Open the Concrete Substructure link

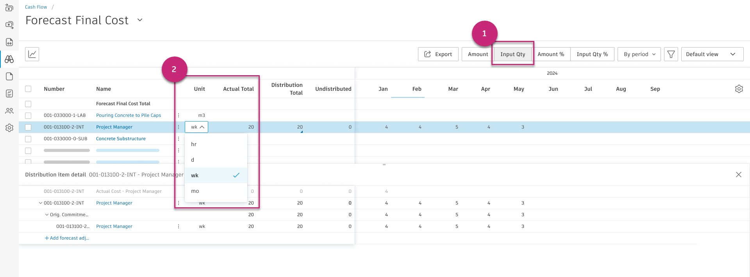pyautogui.click(x=121, y=139)
